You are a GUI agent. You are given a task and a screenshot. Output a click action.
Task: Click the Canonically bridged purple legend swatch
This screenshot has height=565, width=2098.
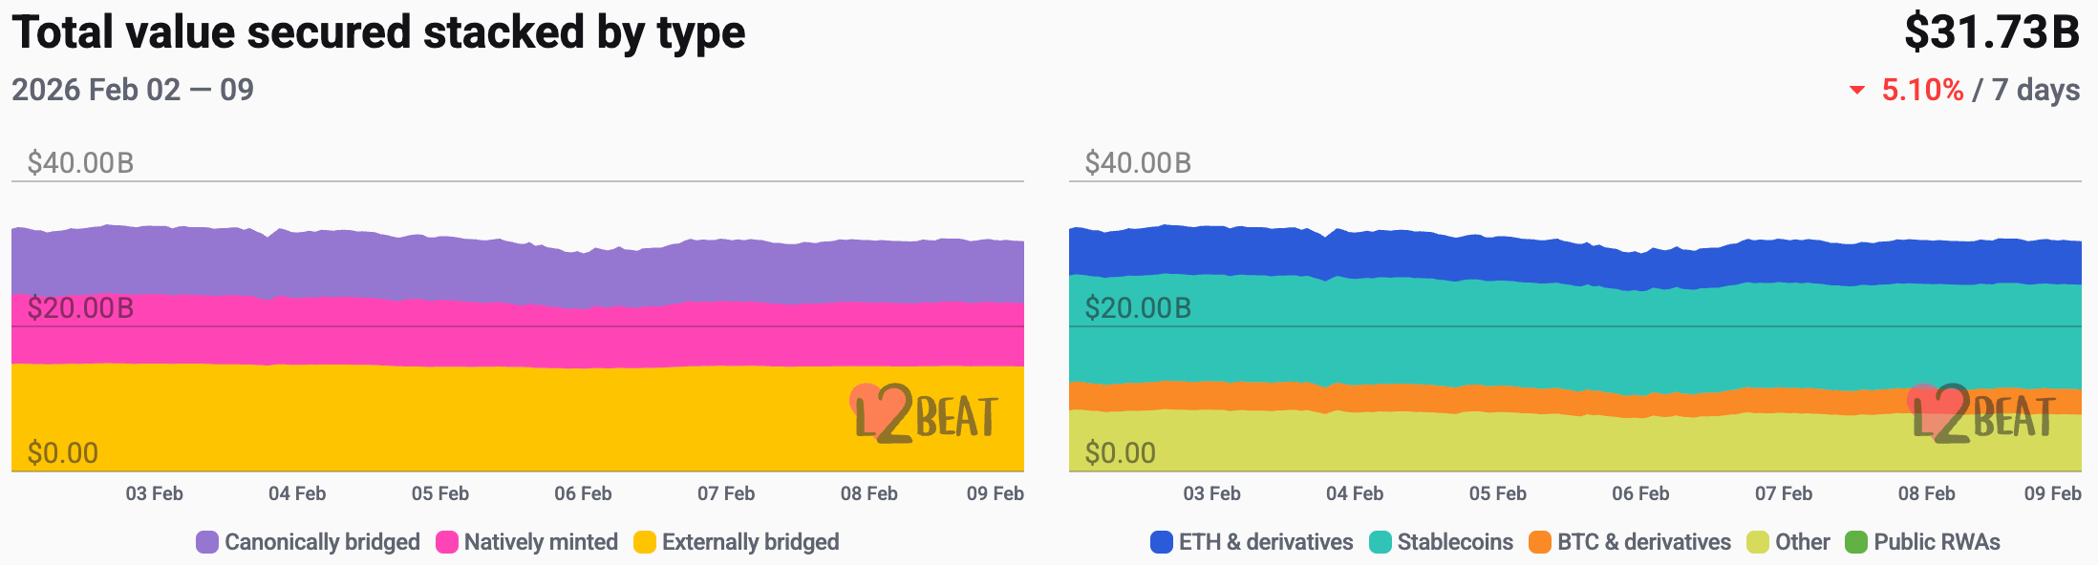[x=207, y=542]
